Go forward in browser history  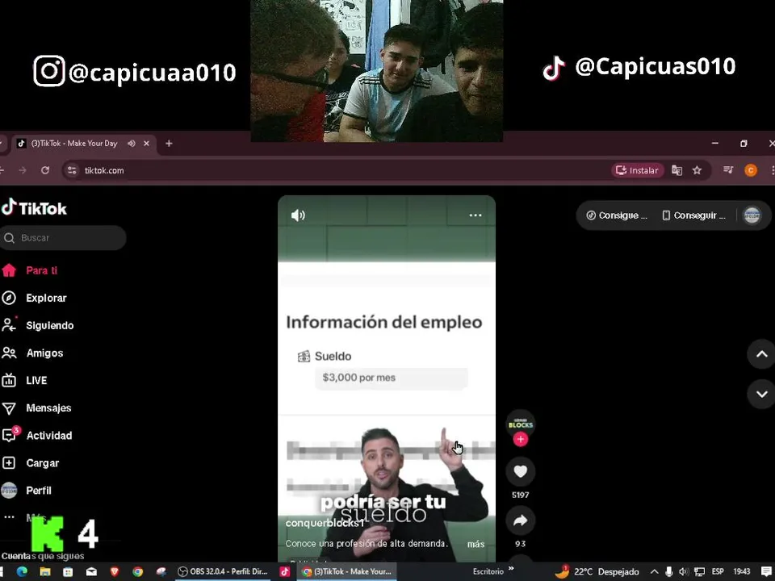(x=23, y=170)
